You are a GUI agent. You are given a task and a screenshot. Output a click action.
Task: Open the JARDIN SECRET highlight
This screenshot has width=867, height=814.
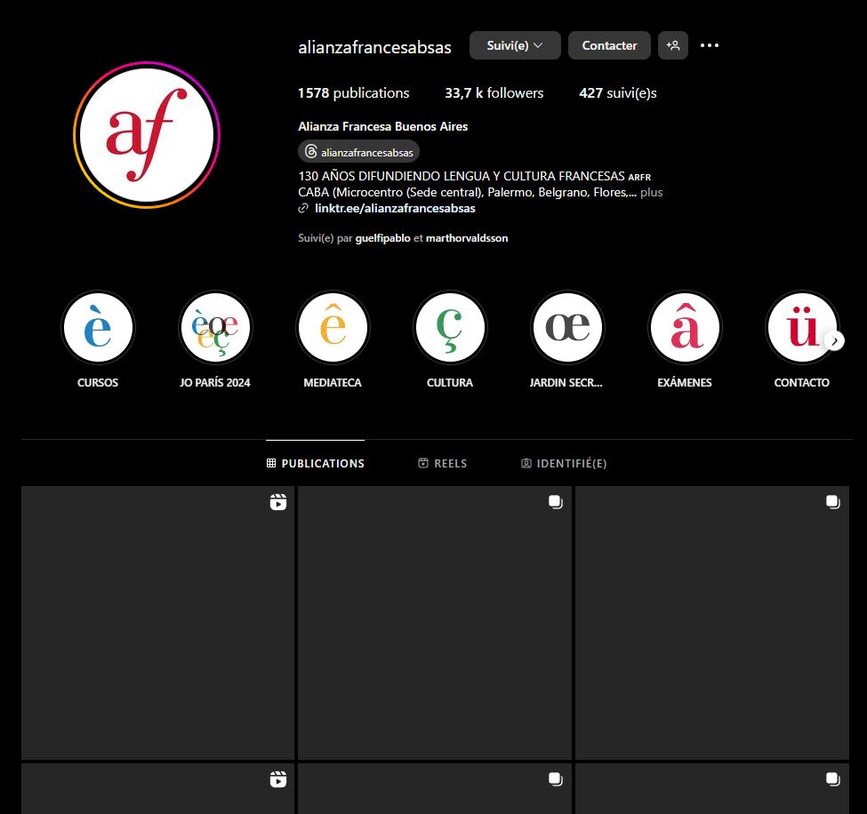point(567,328)
